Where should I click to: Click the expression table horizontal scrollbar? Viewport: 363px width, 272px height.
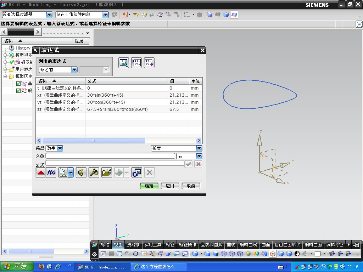(94, 140)
